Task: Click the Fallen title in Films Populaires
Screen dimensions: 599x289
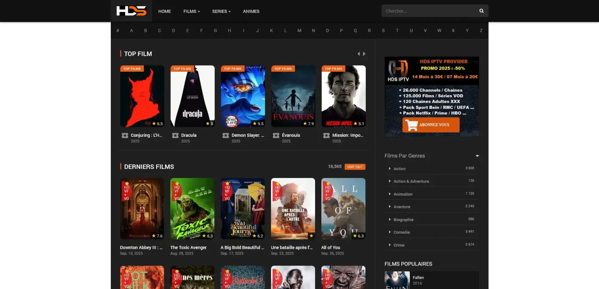Action: 418,277
